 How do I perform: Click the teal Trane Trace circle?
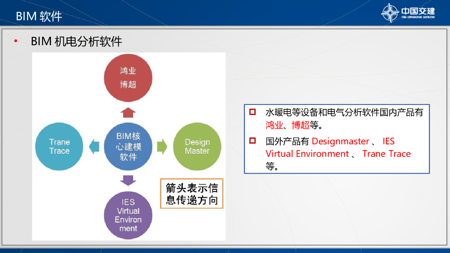pyautogui.click(x=59, y=146)
